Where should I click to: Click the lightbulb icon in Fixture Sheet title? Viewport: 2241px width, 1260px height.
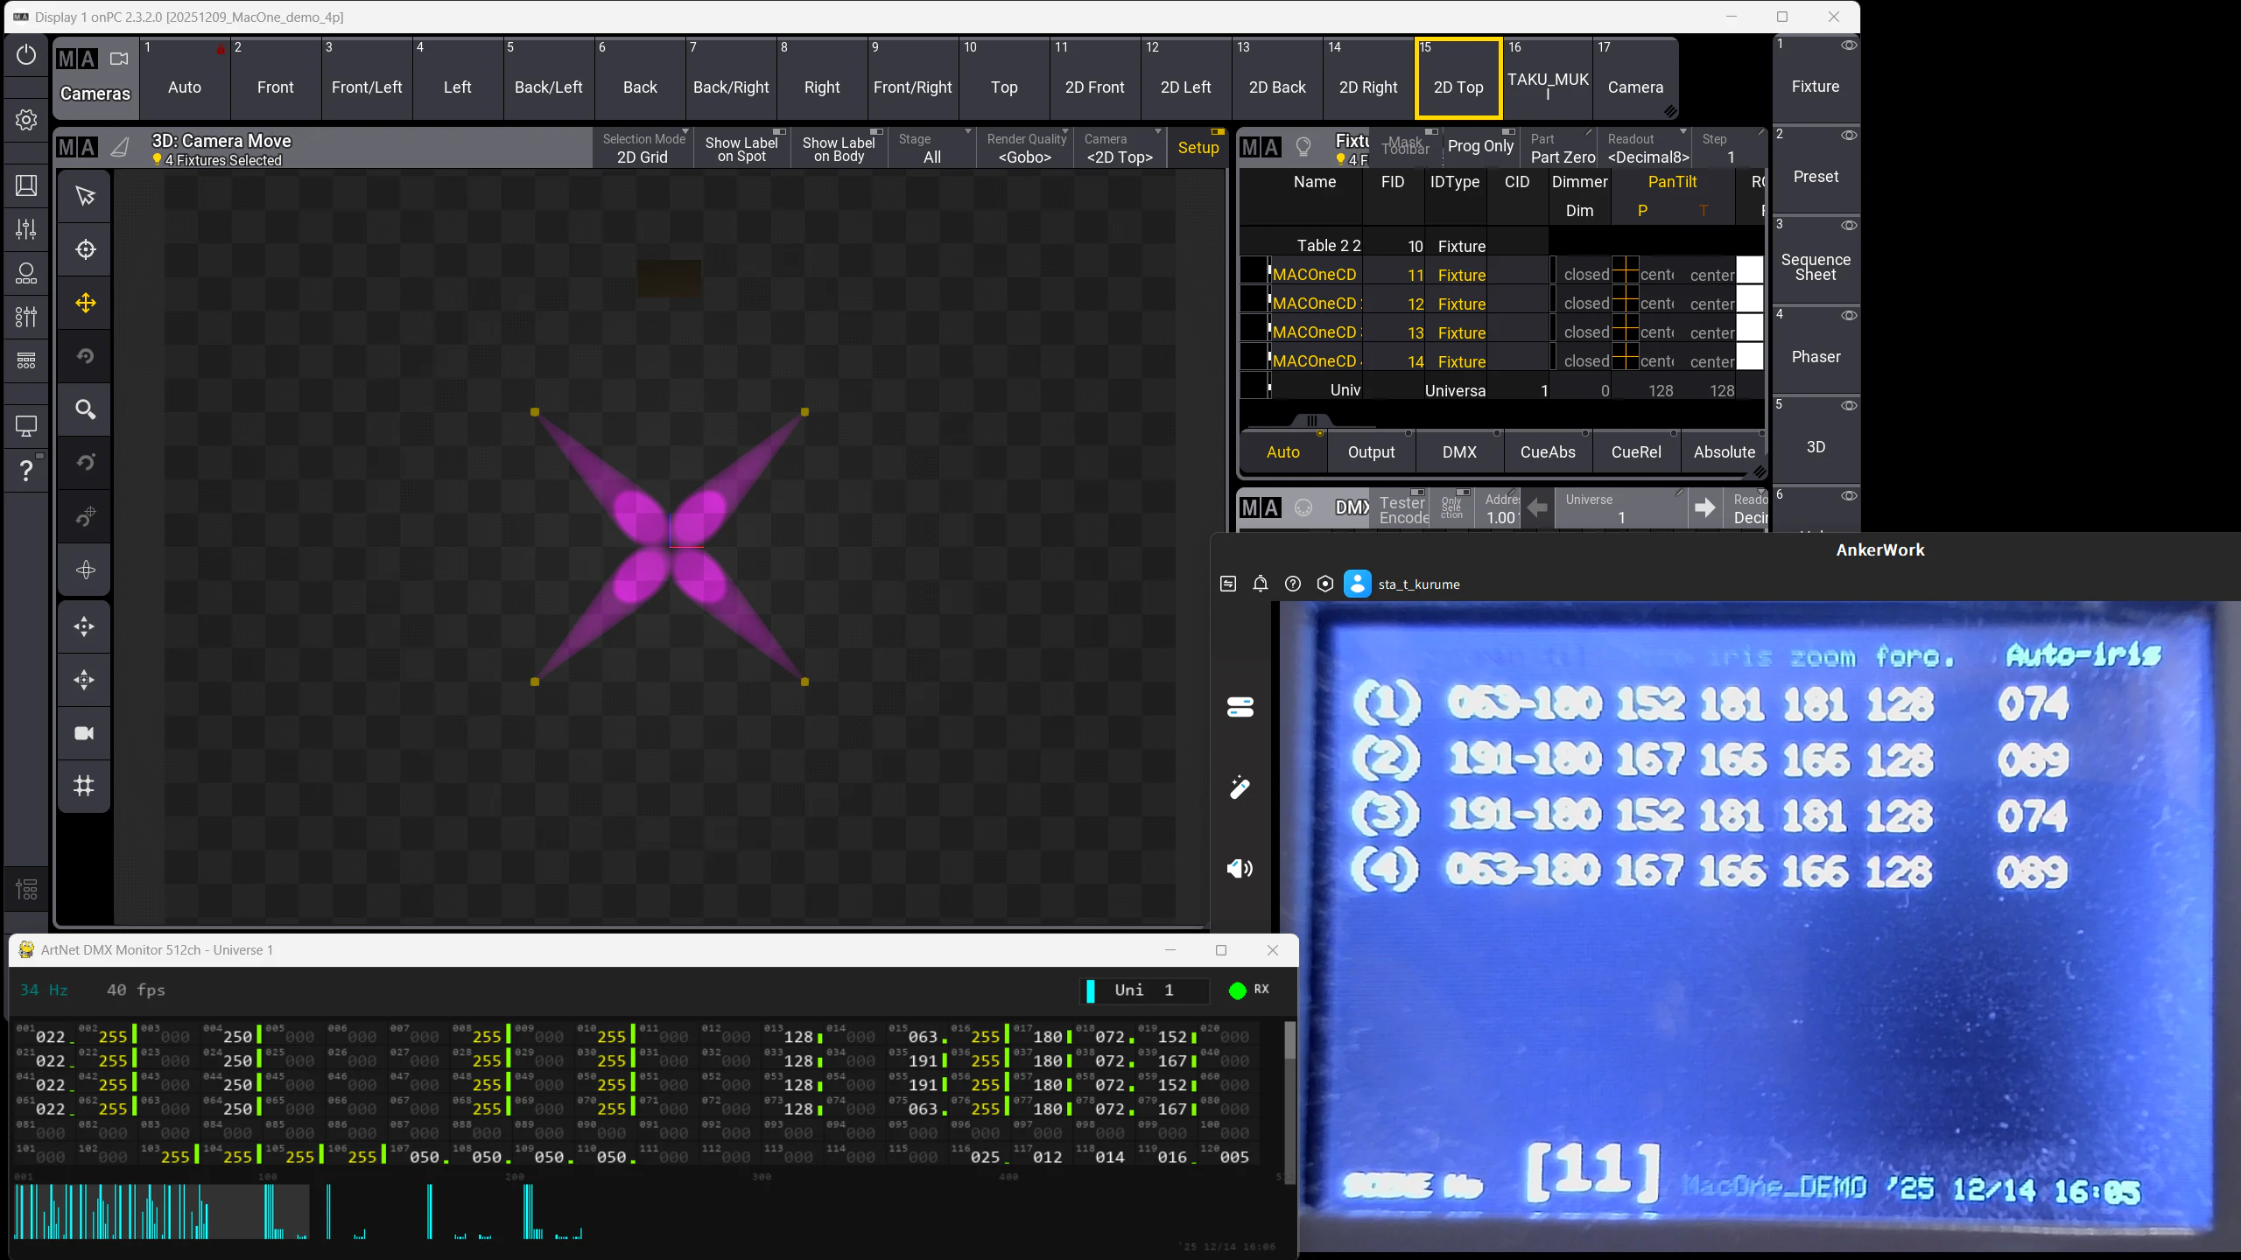(1303, 147)
